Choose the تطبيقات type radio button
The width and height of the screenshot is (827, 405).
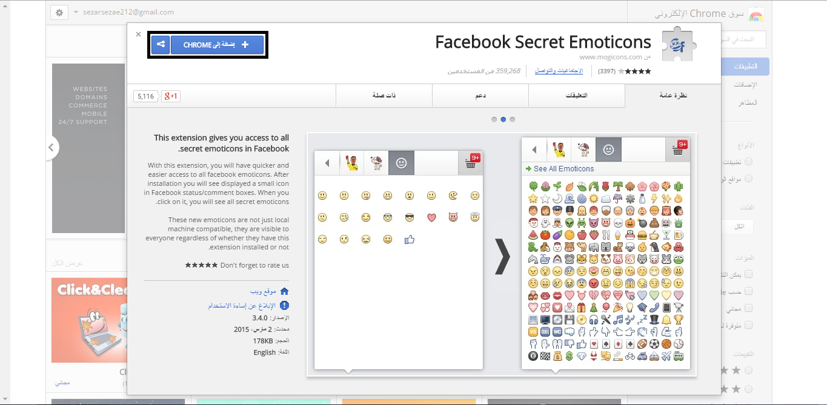coord(749,162)
